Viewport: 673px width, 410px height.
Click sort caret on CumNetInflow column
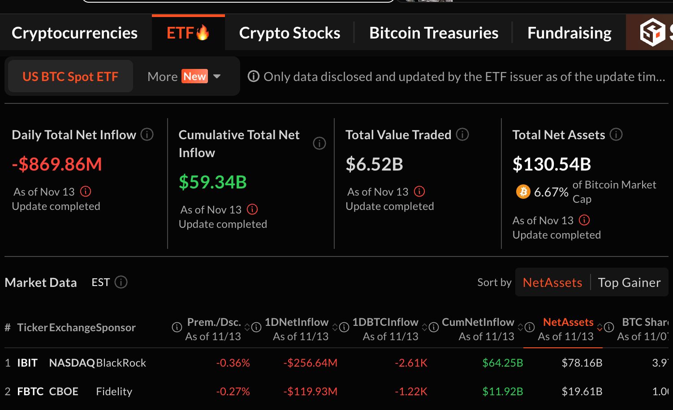click(x=520, y=327)
